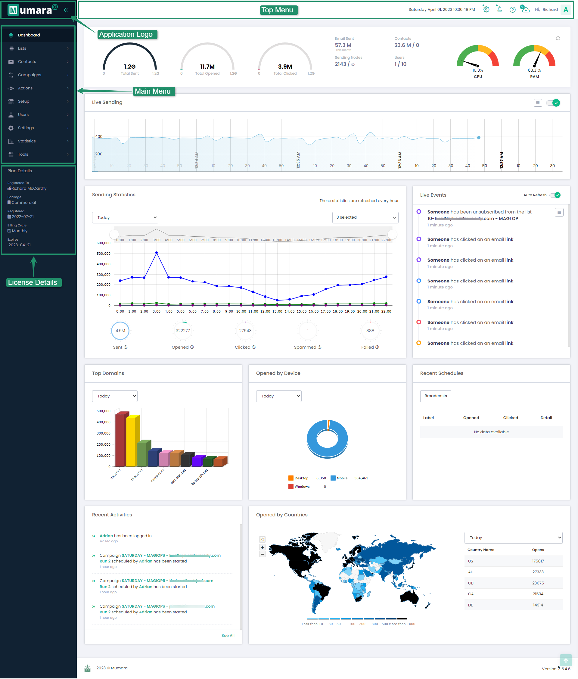Click the left handle of the chart range selector
578x679 pixels.
[x=114, y=235]
